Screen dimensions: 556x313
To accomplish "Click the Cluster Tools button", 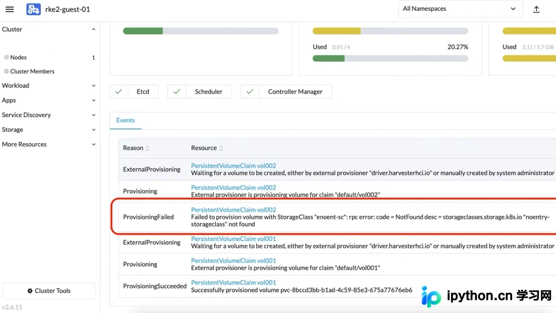I will tap(49, 291).
